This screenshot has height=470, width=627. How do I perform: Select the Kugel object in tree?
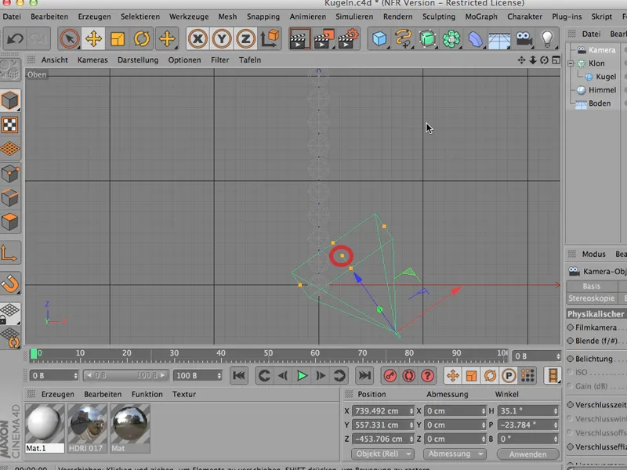click(x=606, y=76)
